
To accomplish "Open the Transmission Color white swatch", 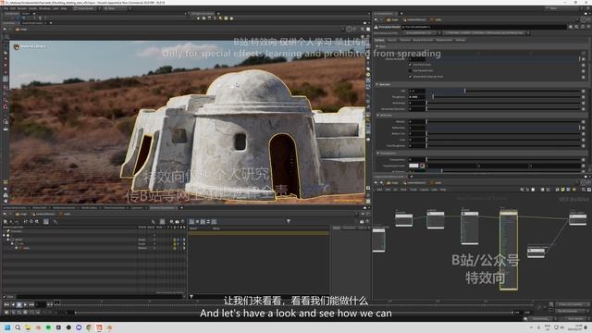I will (x=413, y=166).
